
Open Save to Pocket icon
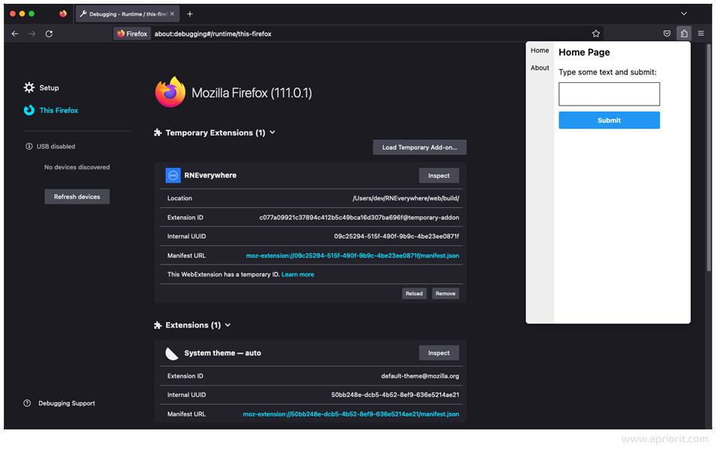(667, 33)
